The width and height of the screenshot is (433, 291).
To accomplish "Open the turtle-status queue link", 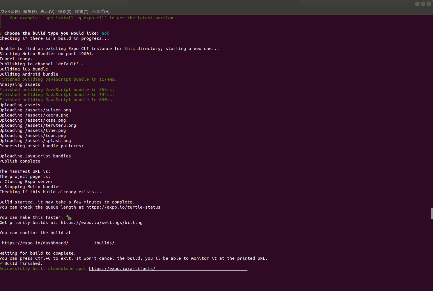I will (x=123, y=207).
